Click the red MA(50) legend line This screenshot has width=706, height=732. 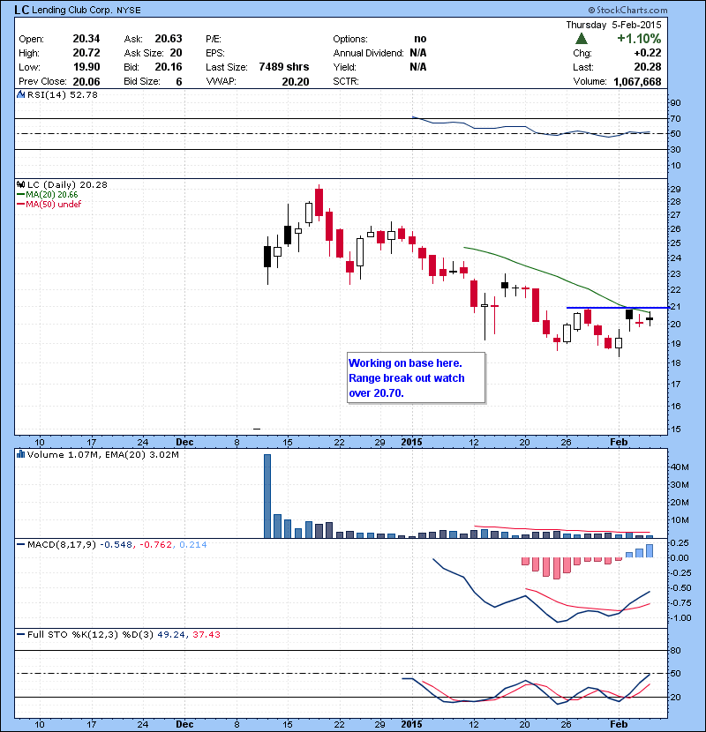[21, 204]
